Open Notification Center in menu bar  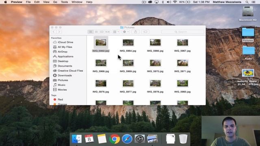(x=253, y=2)
